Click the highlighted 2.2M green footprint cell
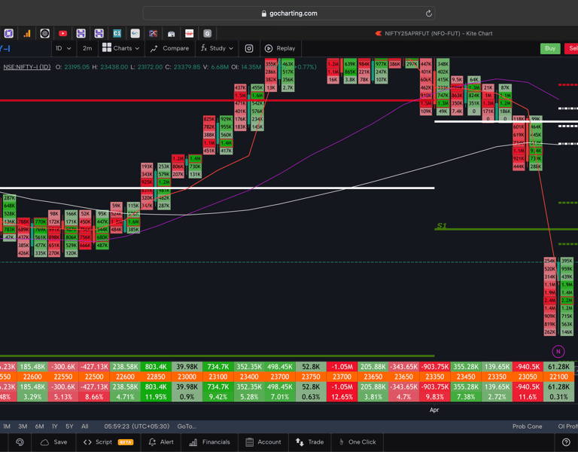The image size is (578, 452). point(567,301)
